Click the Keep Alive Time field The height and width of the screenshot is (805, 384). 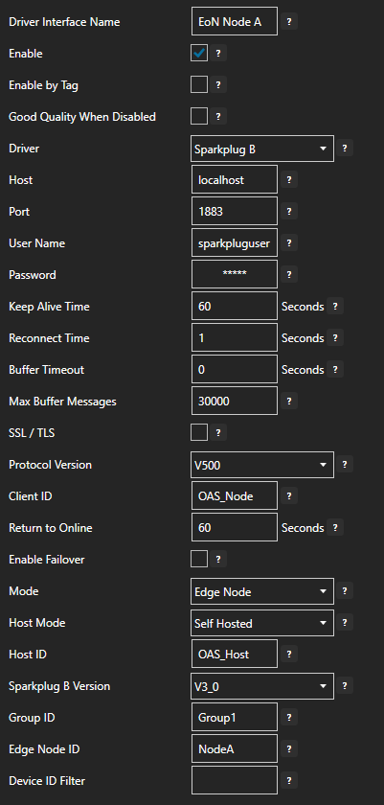pos(235,306)
